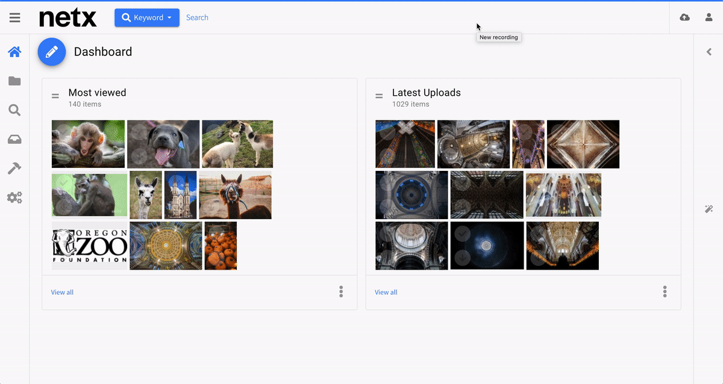Select the gray dog image checkmark
Screen dimensions: 723x384
coord(138,131)
